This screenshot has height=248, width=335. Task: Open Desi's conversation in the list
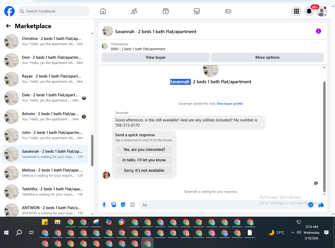[45, 60]
